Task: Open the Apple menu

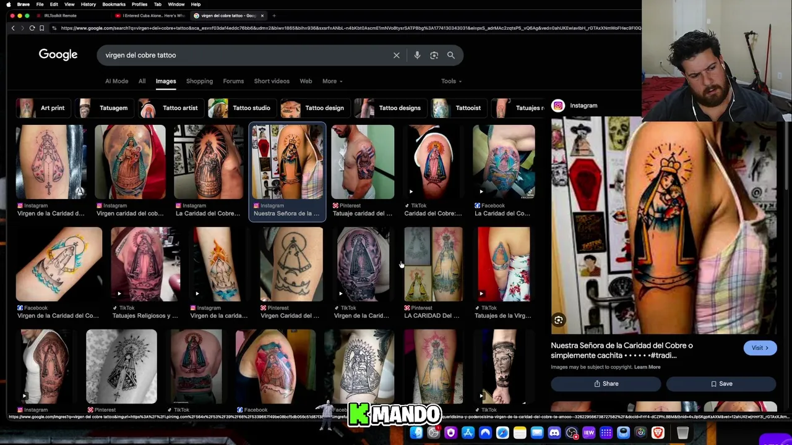Action: click(10, 4)
